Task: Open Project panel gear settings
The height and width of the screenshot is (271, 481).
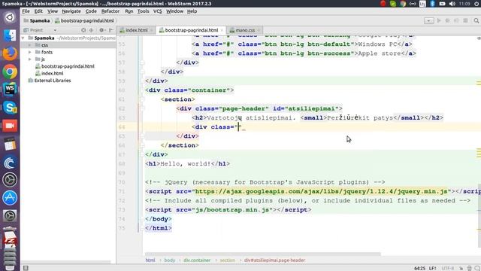Action: 101,30
